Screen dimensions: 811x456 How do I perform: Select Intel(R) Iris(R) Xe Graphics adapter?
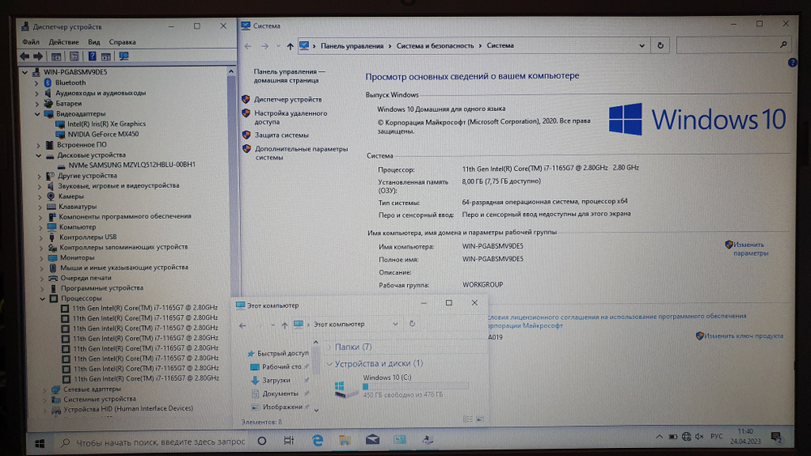[106, 124]
